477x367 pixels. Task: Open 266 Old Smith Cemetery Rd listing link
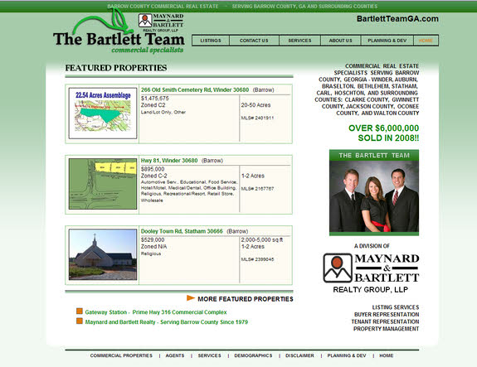195,90
